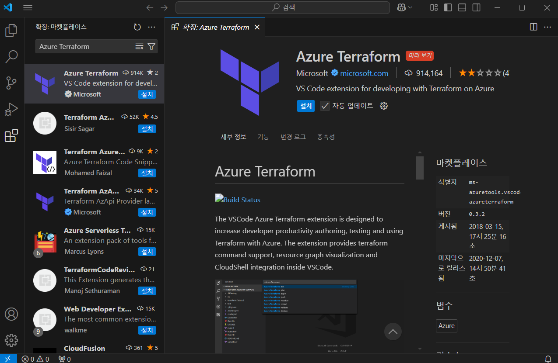Open the Accounts icon in activity bar

pos(11,314)
